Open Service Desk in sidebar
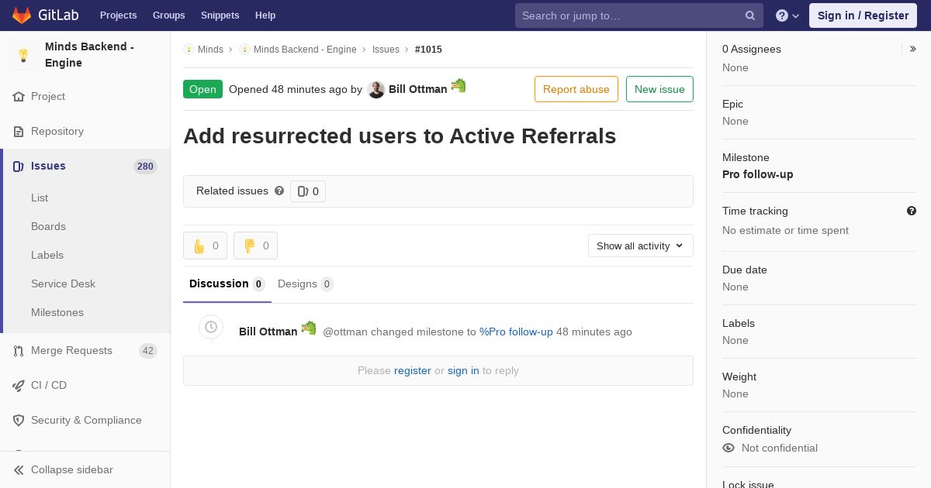931x488 pixels. pyautogui.click(x=63, y=284)
